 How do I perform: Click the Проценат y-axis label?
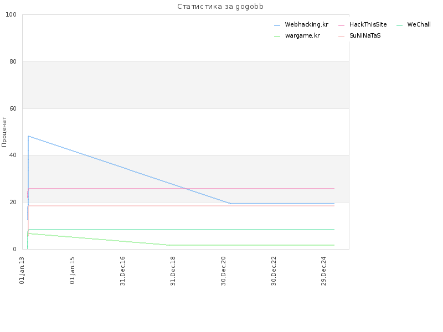click(4, 132)
